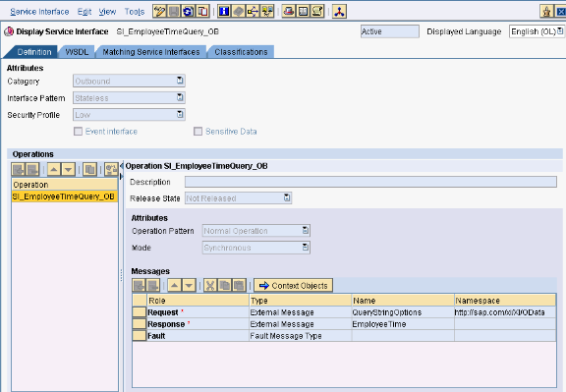Click the paste icon in Messages toolbar
The image size is (566, 392).
(x=239, y=286)
